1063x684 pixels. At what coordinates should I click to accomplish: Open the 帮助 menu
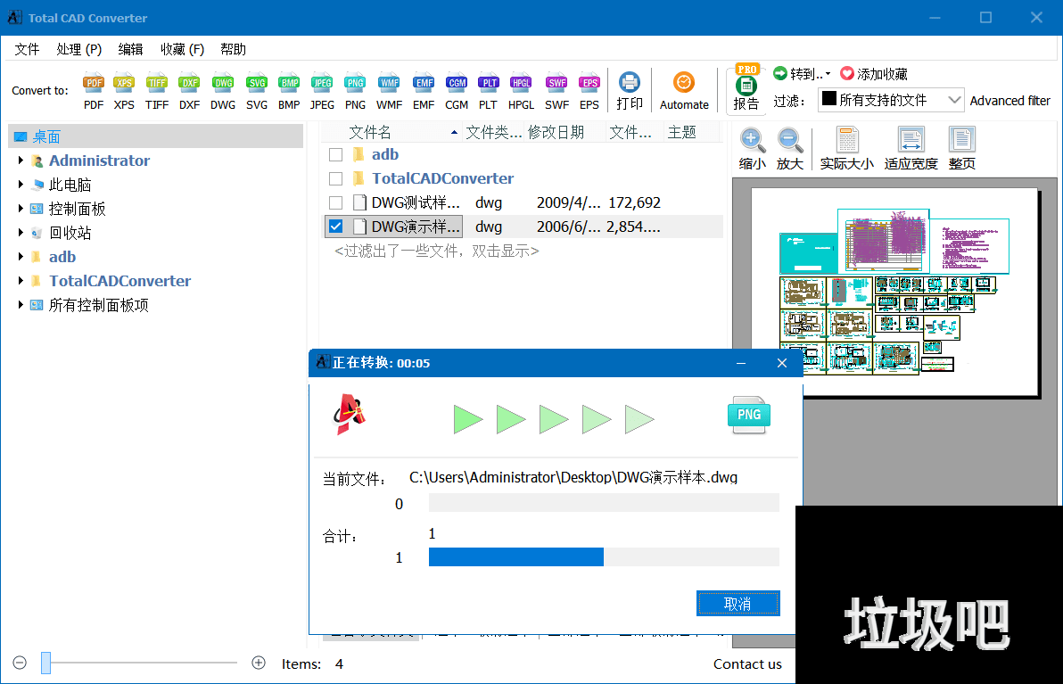(233, 49)
